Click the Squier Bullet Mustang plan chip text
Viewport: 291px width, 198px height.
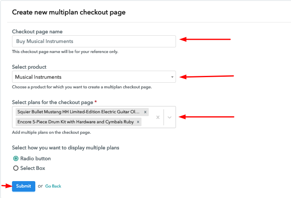click(78, 112)
